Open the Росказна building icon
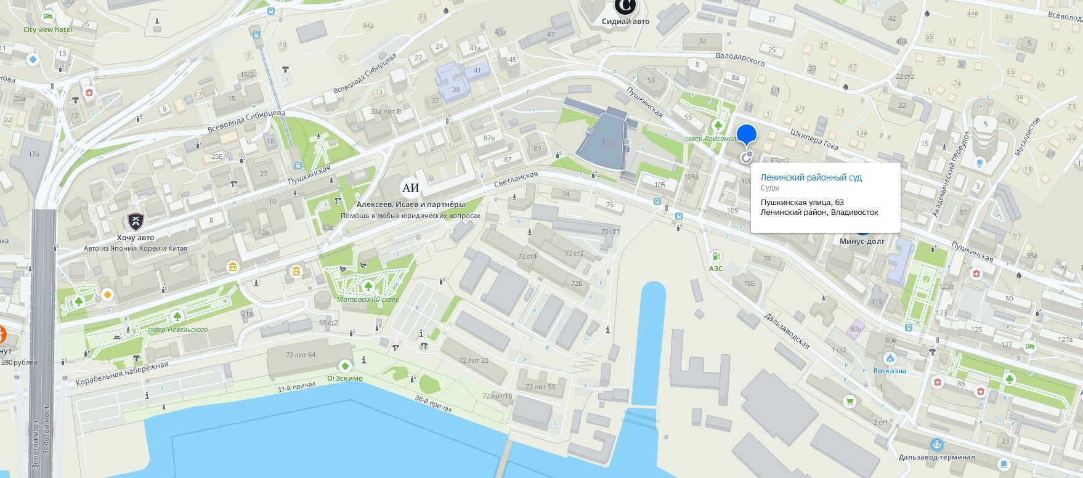The image size is (1083, 478). pos(890,358)
